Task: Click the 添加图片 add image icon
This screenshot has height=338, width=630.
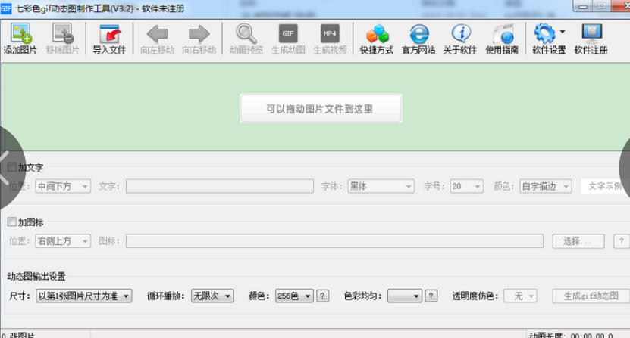Action: tap(21, 34)
